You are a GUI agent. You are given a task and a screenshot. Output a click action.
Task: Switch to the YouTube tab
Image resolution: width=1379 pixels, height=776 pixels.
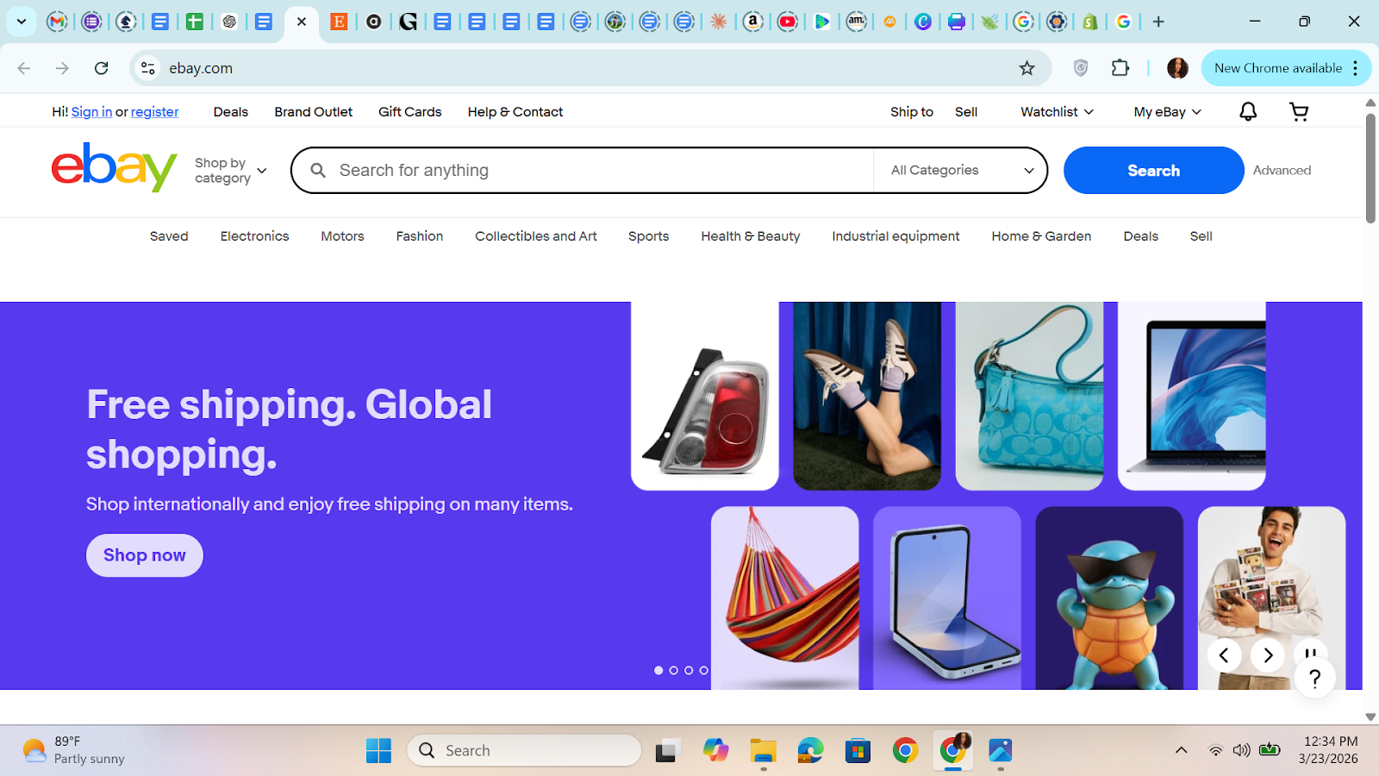coord(788,22)
